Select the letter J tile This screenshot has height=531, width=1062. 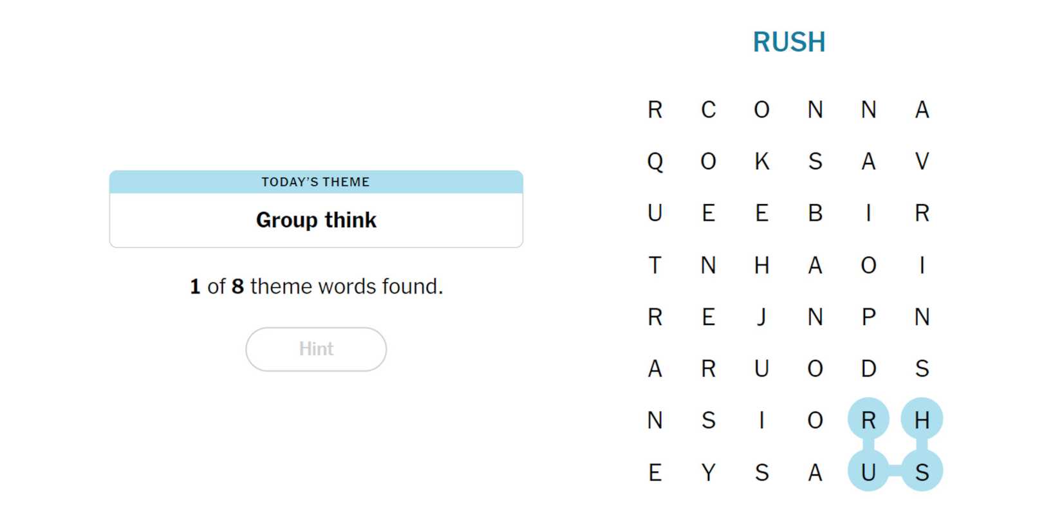point(761,317)
